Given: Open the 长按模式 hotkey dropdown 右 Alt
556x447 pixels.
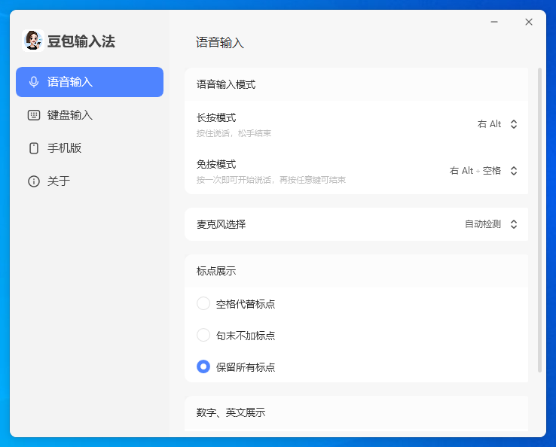Looking at the screenshot, I should [497, 124].
